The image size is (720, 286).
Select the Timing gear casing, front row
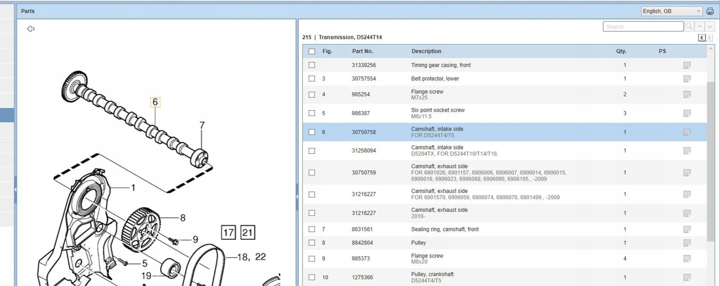[x=505, y=65]
